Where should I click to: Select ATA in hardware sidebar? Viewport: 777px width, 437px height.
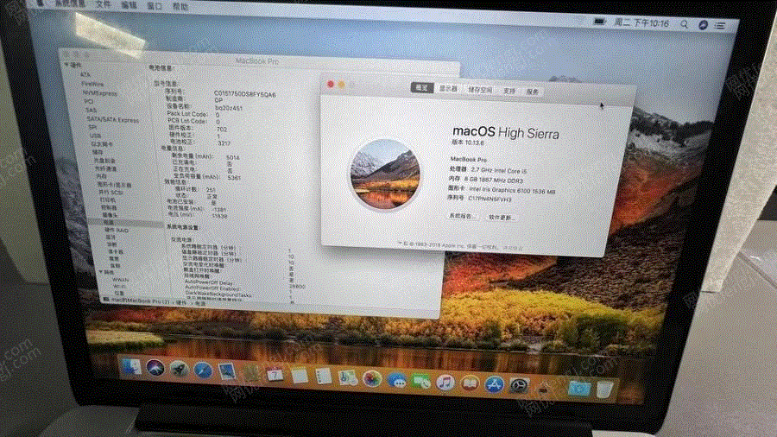pyautogui.click(x=85, y=75)
